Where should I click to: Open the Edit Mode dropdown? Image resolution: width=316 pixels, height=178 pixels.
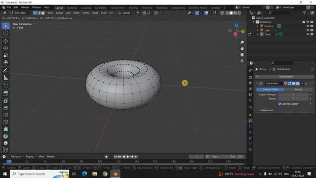coord(21,13)
